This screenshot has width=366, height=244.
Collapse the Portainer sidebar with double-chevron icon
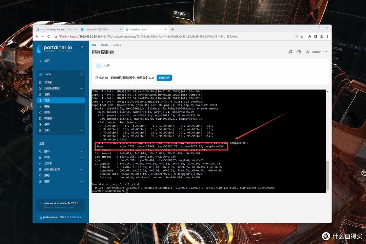click(x=82, y=47)
